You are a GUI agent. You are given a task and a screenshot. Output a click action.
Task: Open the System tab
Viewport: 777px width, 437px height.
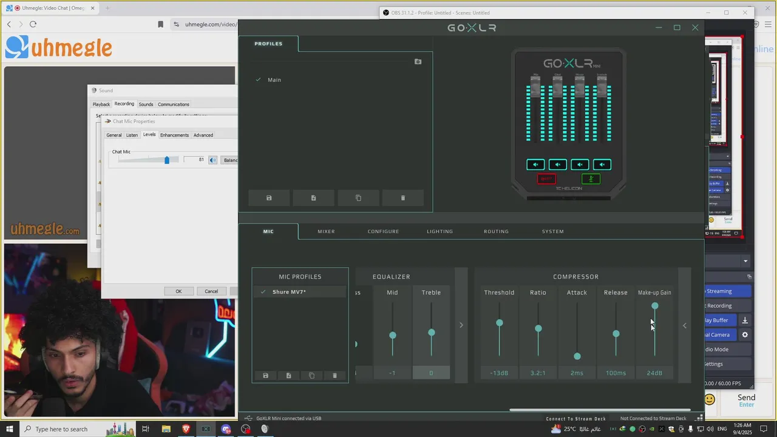(552, 231)
